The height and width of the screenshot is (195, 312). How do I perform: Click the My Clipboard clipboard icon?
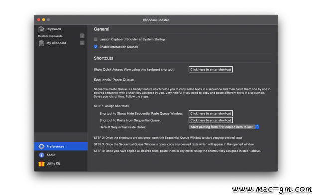pos(41,43)
